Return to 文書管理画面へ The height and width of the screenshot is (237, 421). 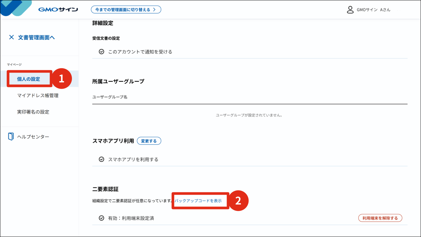36,37
